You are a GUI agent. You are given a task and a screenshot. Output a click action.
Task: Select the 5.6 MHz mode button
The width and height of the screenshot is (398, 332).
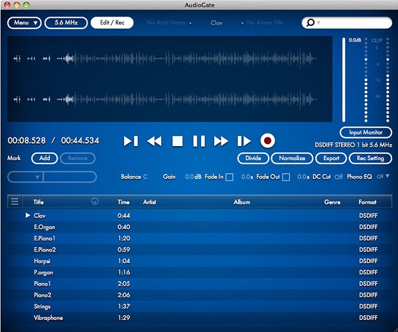(x=66, y=23)
